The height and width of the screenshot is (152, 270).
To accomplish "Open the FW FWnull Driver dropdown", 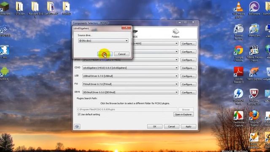I will (x=130, y=84).
